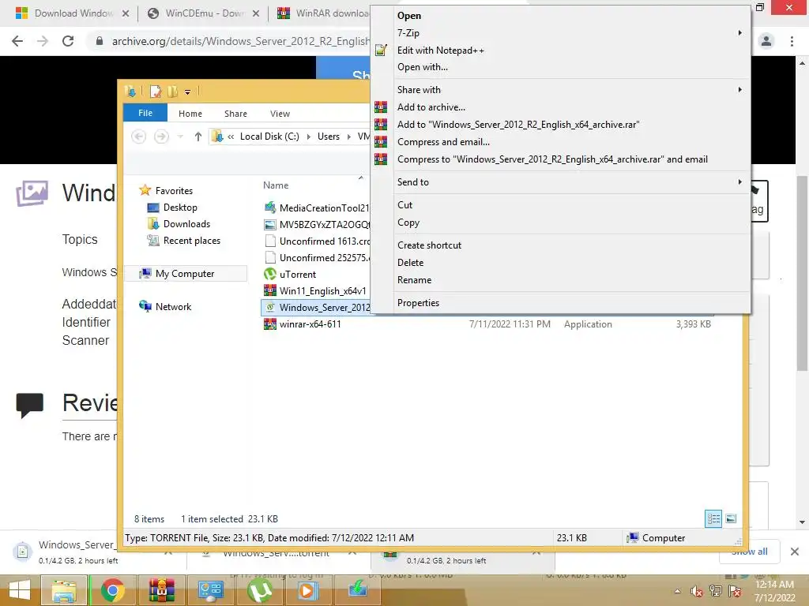Image resolution: width=809 pixels, height=606 pixels.
Task: Select Favorites in navigation pane
Action: pyautogui.click(x=174, y=191)
